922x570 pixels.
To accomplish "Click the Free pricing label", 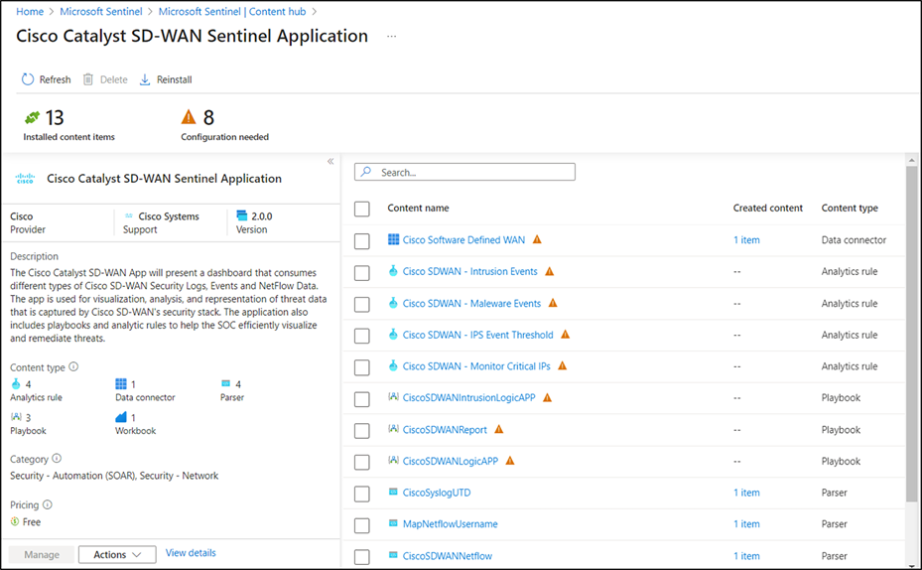I will pyautogui.click(x=32, y=521).
